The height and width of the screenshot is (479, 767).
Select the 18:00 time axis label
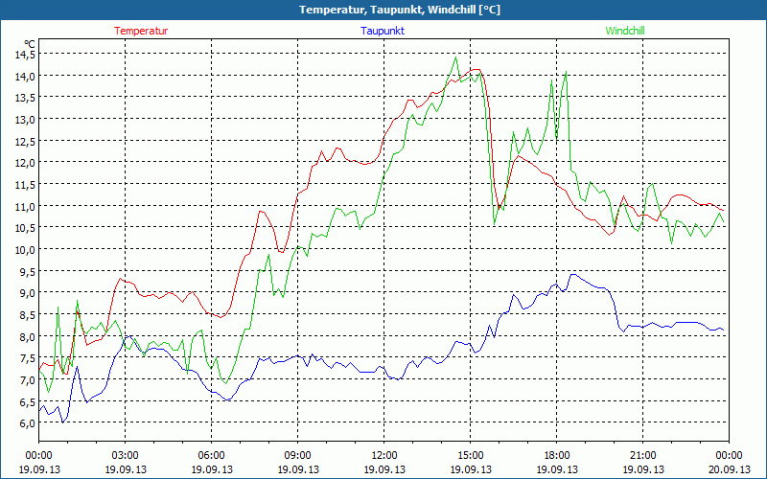click(x=556, y=455)
